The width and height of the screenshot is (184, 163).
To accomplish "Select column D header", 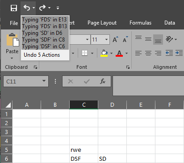I will tap(112, 105).
